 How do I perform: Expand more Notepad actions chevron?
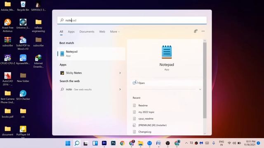coord(200,89)
